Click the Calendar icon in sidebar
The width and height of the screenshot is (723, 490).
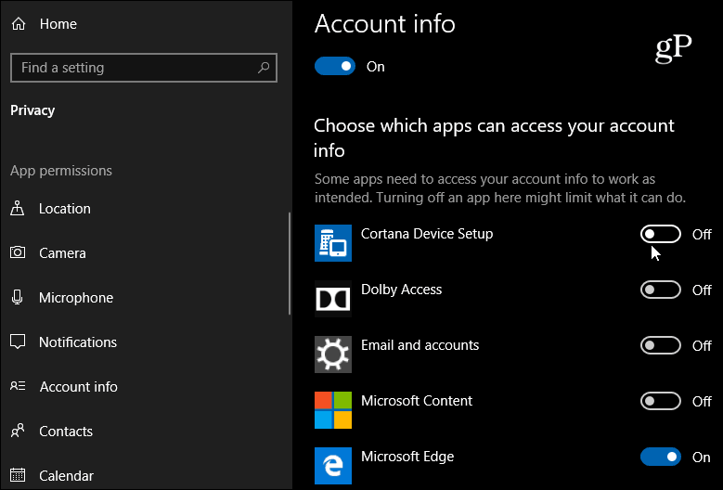pos(18,475)
